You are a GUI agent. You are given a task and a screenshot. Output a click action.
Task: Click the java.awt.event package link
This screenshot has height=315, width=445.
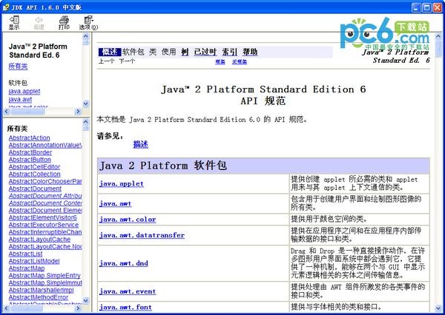[128, 291]
